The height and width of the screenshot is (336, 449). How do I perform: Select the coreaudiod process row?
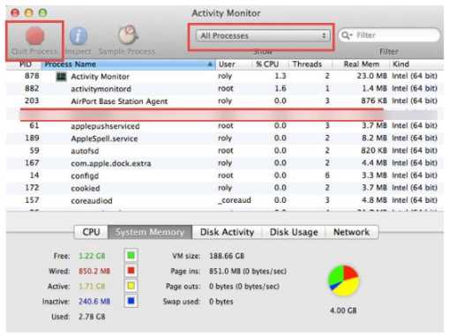(x=225, y=200)
